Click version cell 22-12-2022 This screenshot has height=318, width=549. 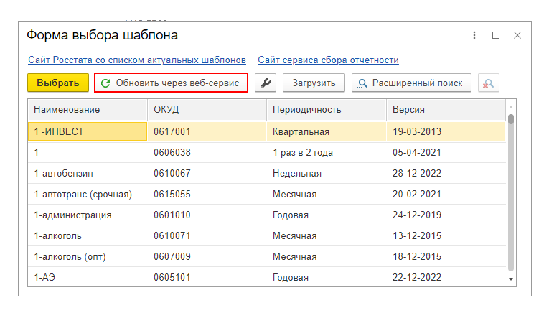coord(446,277)
